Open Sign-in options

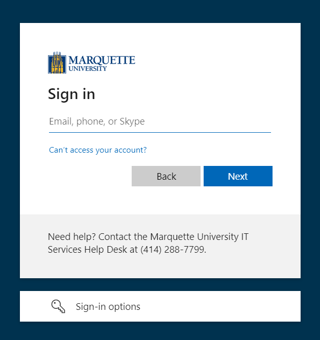pos(108,307)
